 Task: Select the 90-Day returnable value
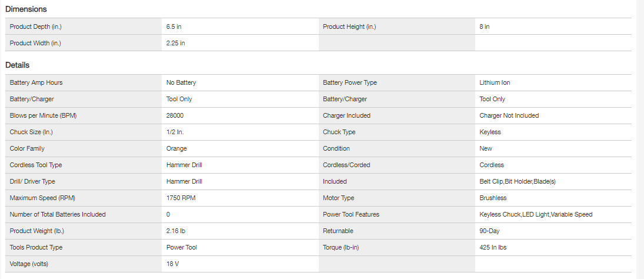tap(489, 231)
